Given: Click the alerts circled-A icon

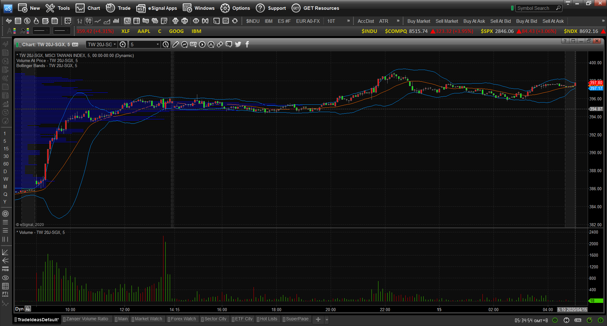Looking at the screenshot, I should 211,45.
